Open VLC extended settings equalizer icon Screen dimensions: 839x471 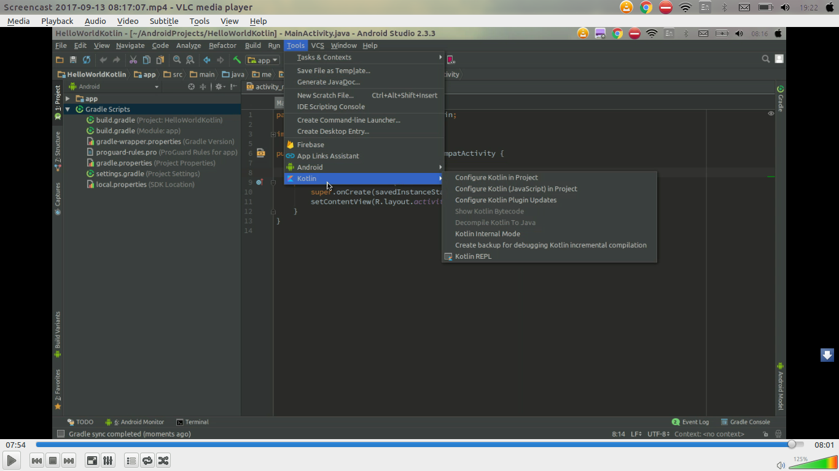coord(108,461)
